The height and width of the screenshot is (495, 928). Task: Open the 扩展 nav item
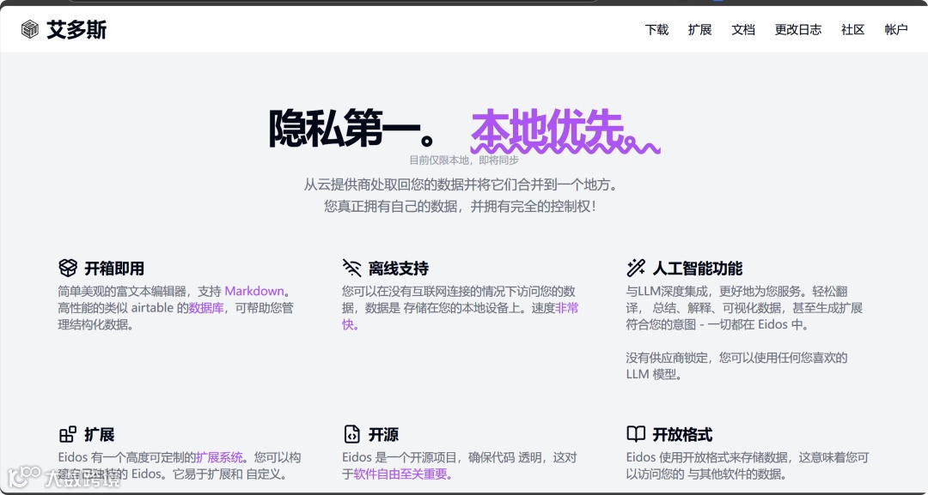(699, 29)
